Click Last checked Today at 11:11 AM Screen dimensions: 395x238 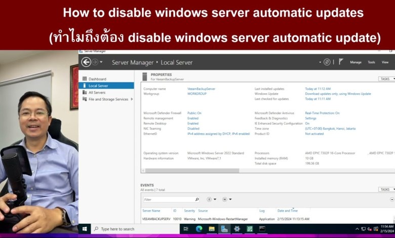(318, 99)
